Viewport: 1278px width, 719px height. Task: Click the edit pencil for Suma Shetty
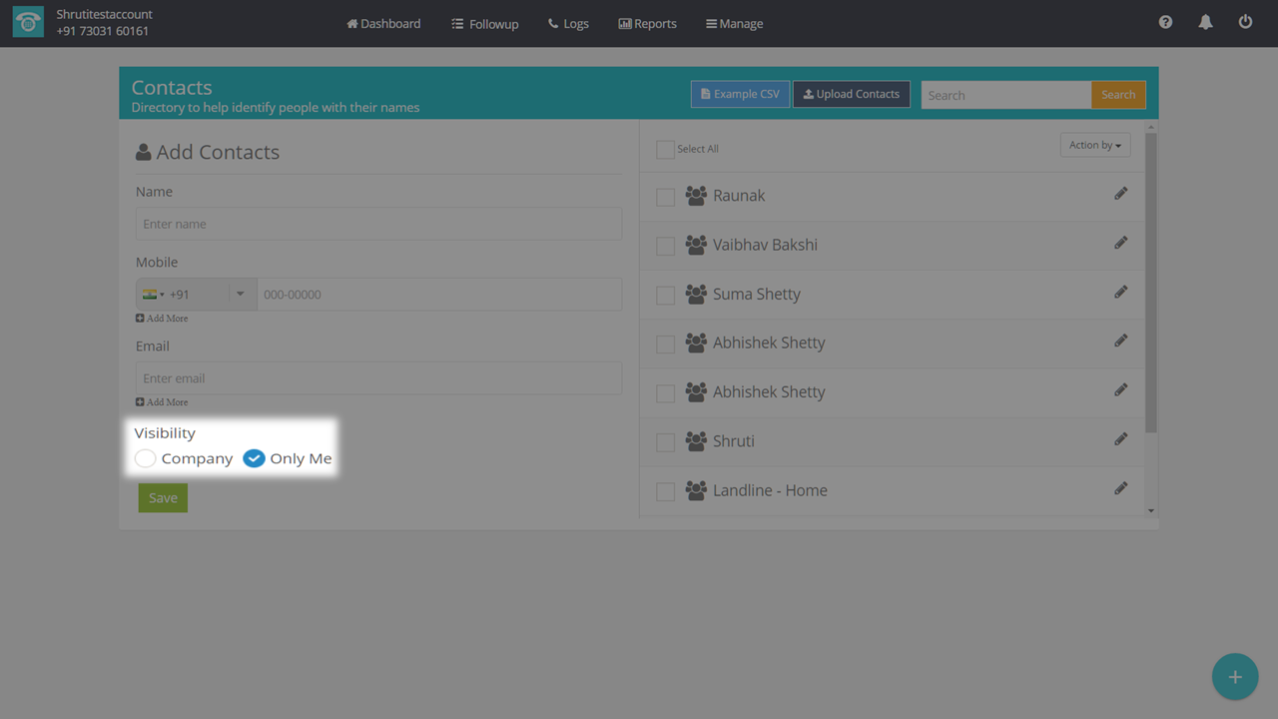click(1120, 292)
